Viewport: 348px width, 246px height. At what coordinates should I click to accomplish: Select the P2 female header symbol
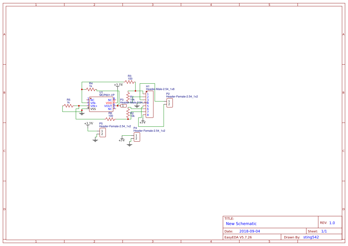pos(170,103)
